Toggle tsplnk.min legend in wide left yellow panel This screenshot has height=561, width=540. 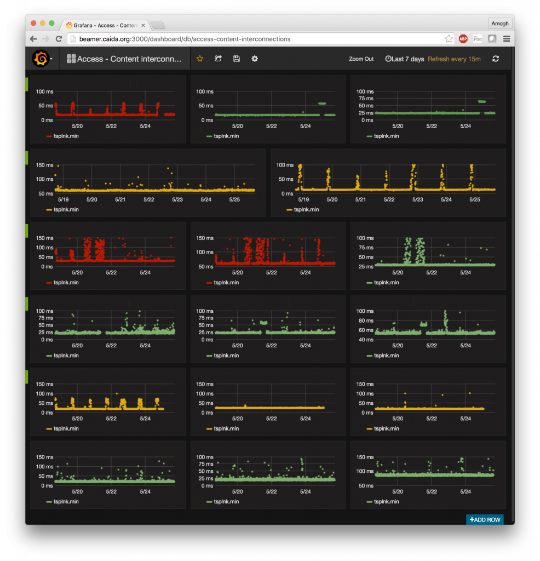[x=66, y=209]
